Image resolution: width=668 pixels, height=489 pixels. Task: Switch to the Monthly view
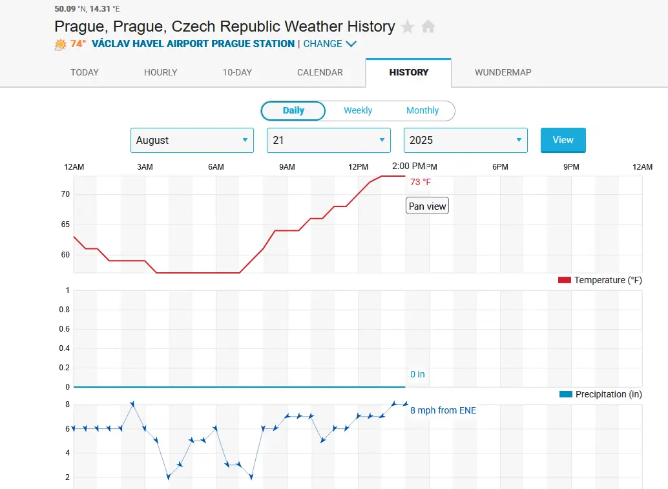point(422,110)
